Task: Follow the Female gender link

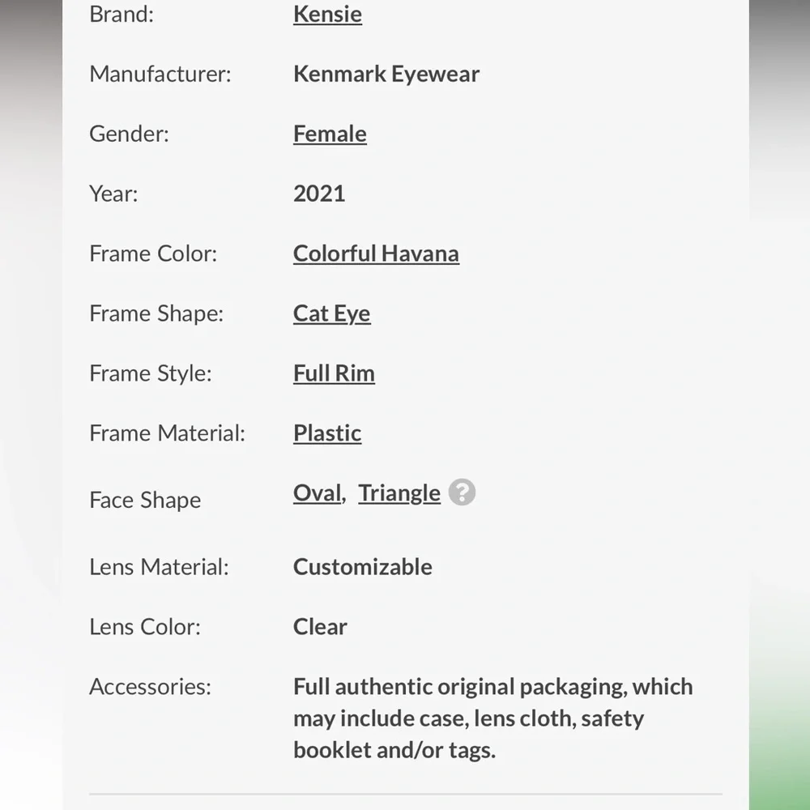Action: pyautogui.click(x=330, y=134)
